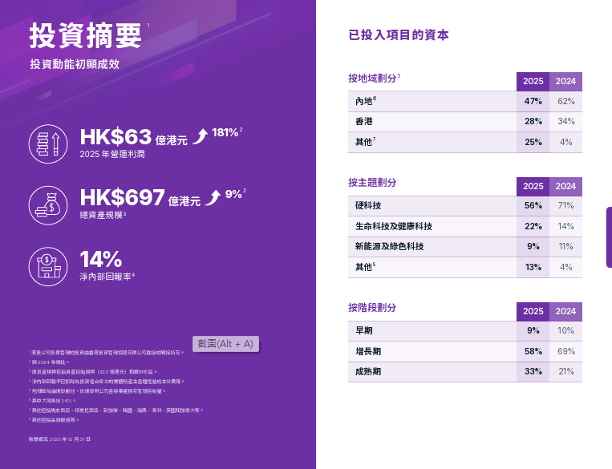Click the label 總資產規模

(102, 215)
